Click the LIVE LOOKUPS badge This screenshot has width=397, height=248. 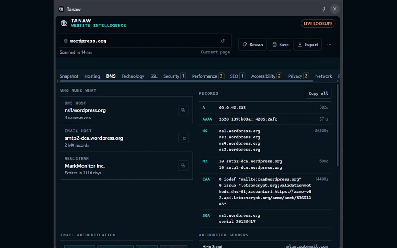(x=318, y=24)
